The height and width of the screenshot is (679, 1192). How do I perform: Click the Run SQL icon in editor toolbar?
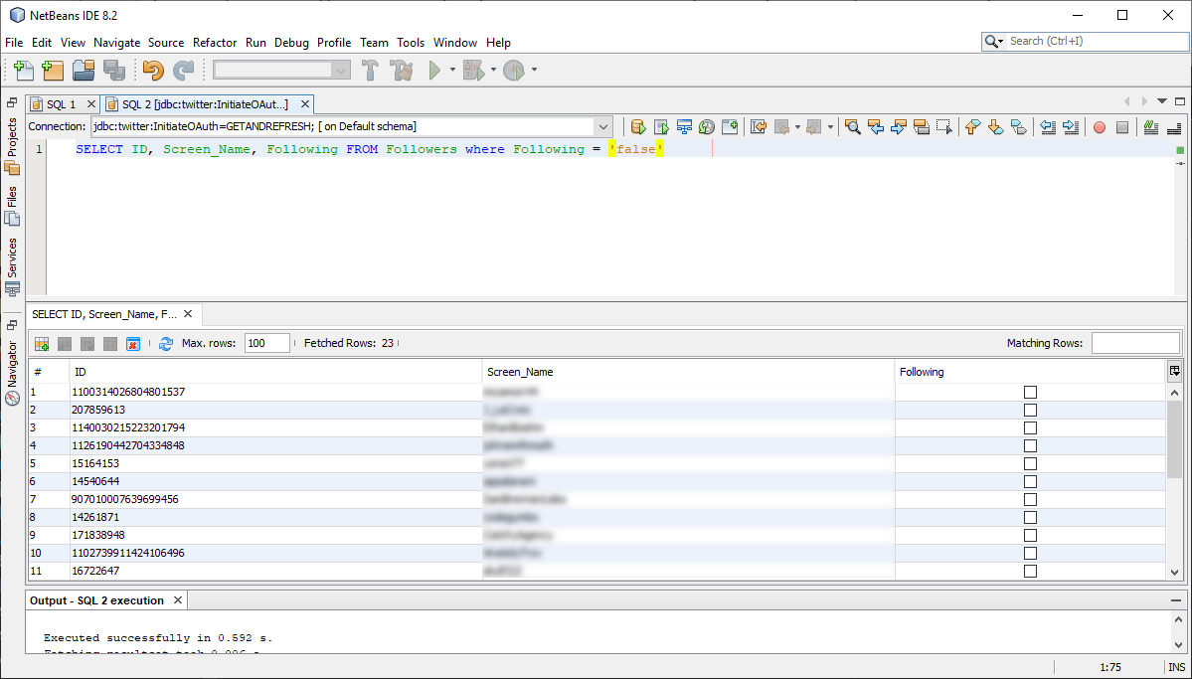(x=638, y=127)
